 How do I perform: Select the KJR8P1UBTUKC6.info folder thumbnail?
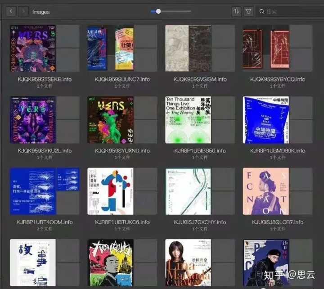122,191
